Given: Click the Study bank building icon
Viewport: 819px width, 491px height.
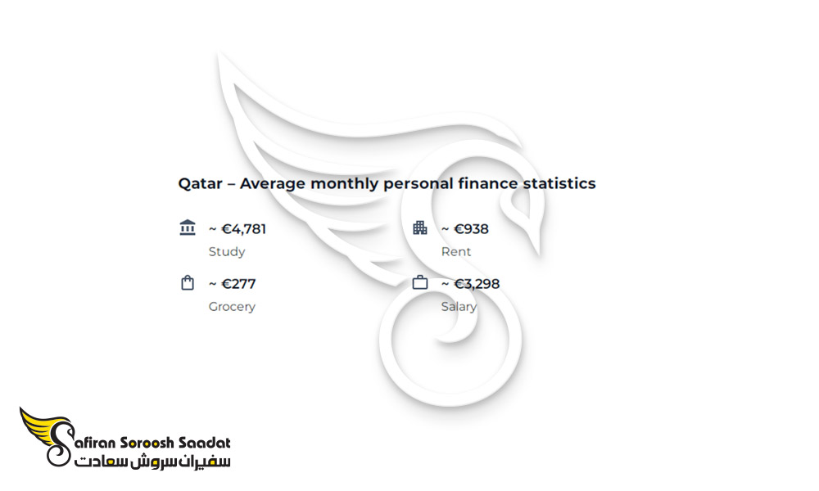Looking at the screenshot, I should pos(188,228).
